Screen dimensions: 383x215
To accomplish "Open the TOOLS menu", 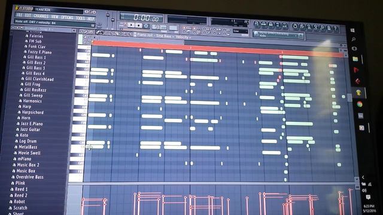I will [x=80, y=18].
